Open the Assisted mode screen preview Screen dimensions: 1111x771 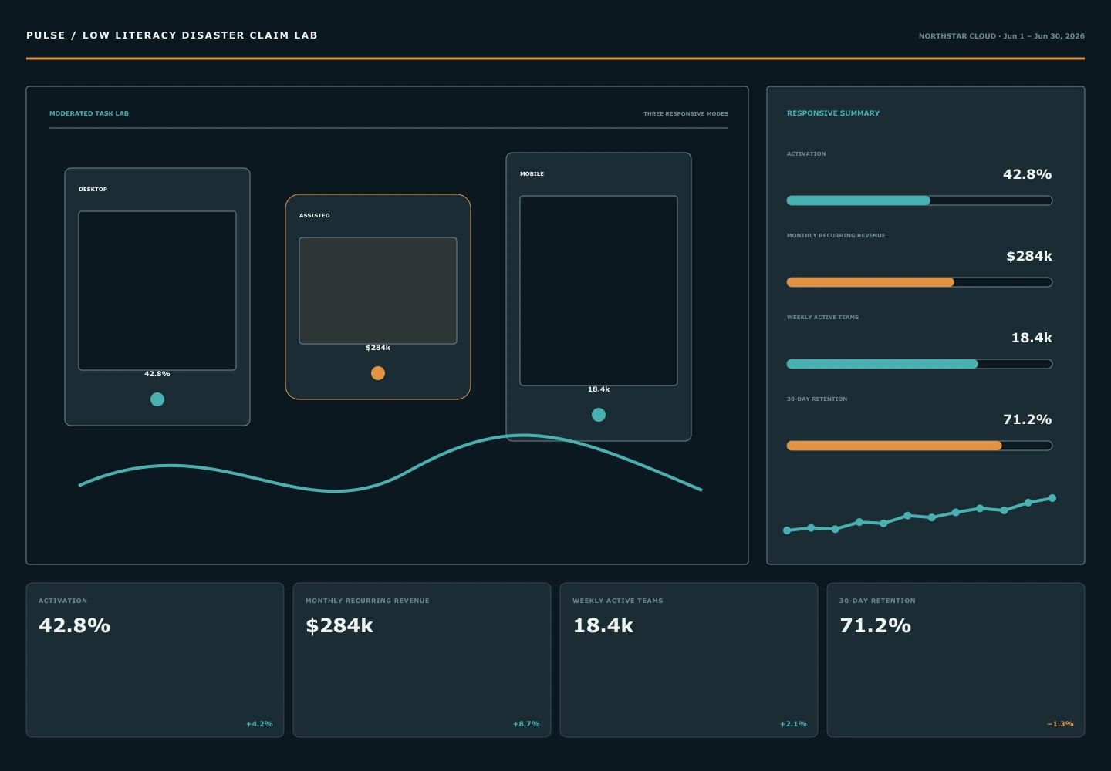(x=378, y=291)
